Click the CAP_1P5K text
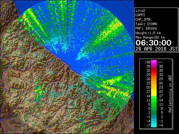 coord(143,20)
